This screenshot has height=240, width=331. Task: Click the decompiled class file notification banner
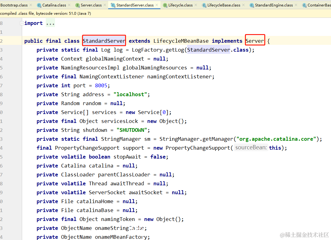click(165, 13)
